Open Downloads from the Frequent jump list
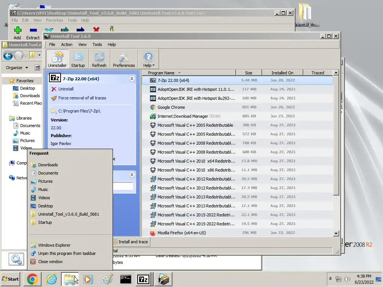This screenshot has width=383, height=287. pyautogui.click(x=70, y=165)
